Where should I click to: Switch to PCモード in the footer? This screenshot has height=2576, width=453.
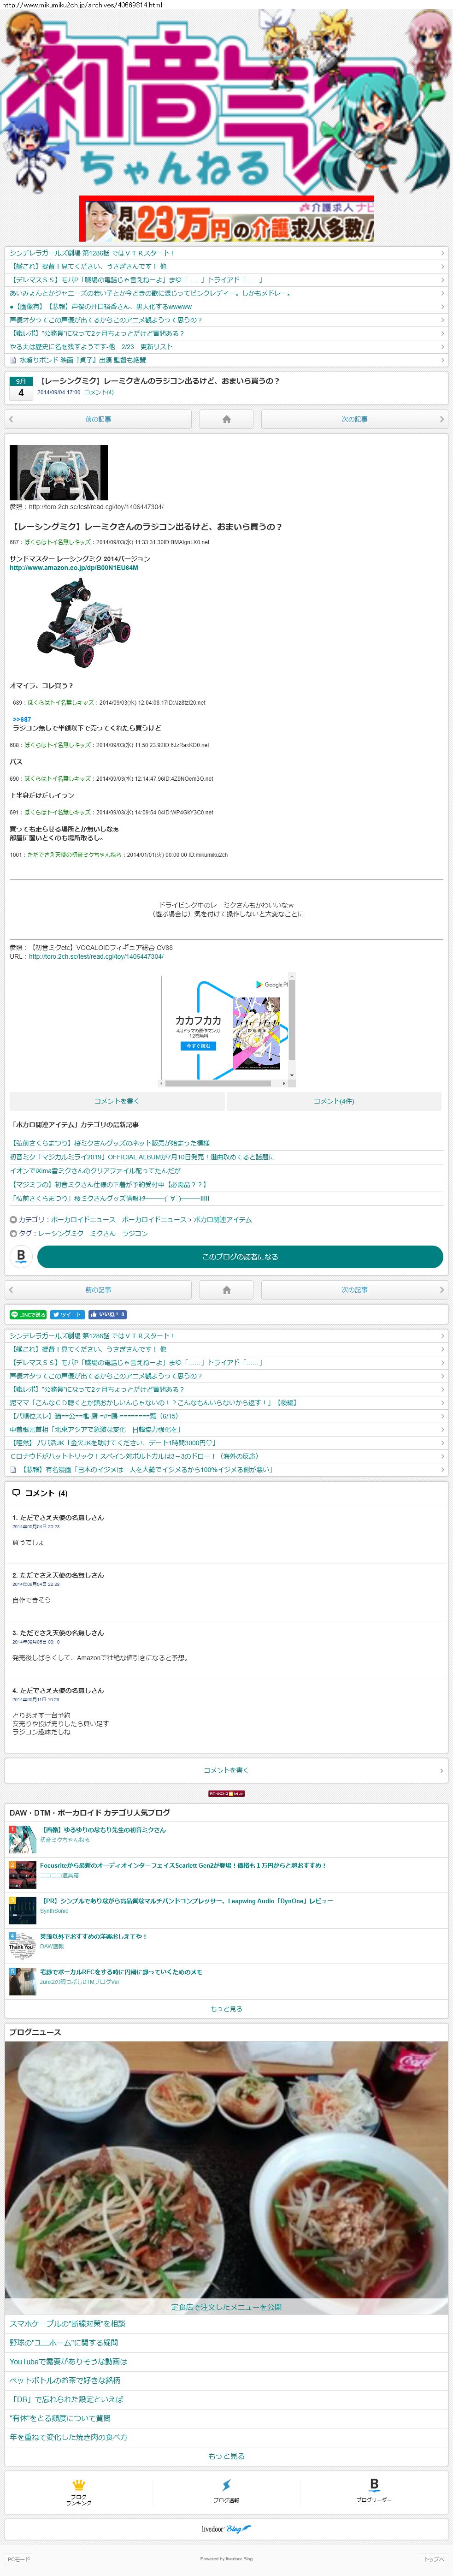19,2559
